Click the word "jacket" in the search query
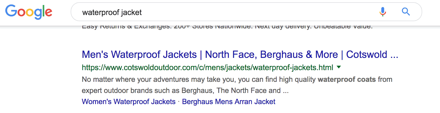This screenshot has height=113, width=440. click(x=131, y=13)
